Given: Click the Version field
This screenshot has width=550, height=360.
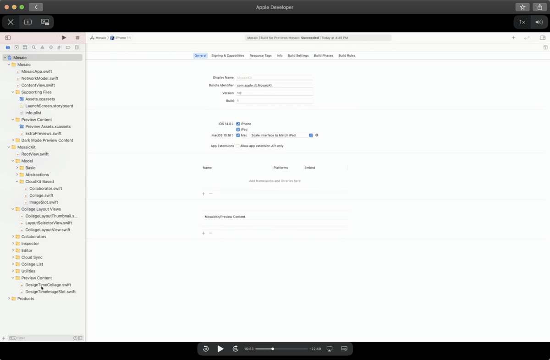Looking at the screenshot, I should (275, 93).
